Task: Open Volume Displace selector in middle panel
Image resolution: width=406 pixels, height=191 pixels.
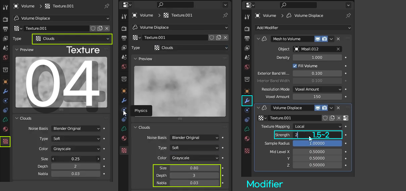Action: coord(180,27)
